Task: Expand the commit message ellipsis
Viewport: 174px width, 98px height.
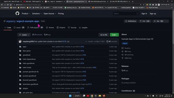Action: 68,42
